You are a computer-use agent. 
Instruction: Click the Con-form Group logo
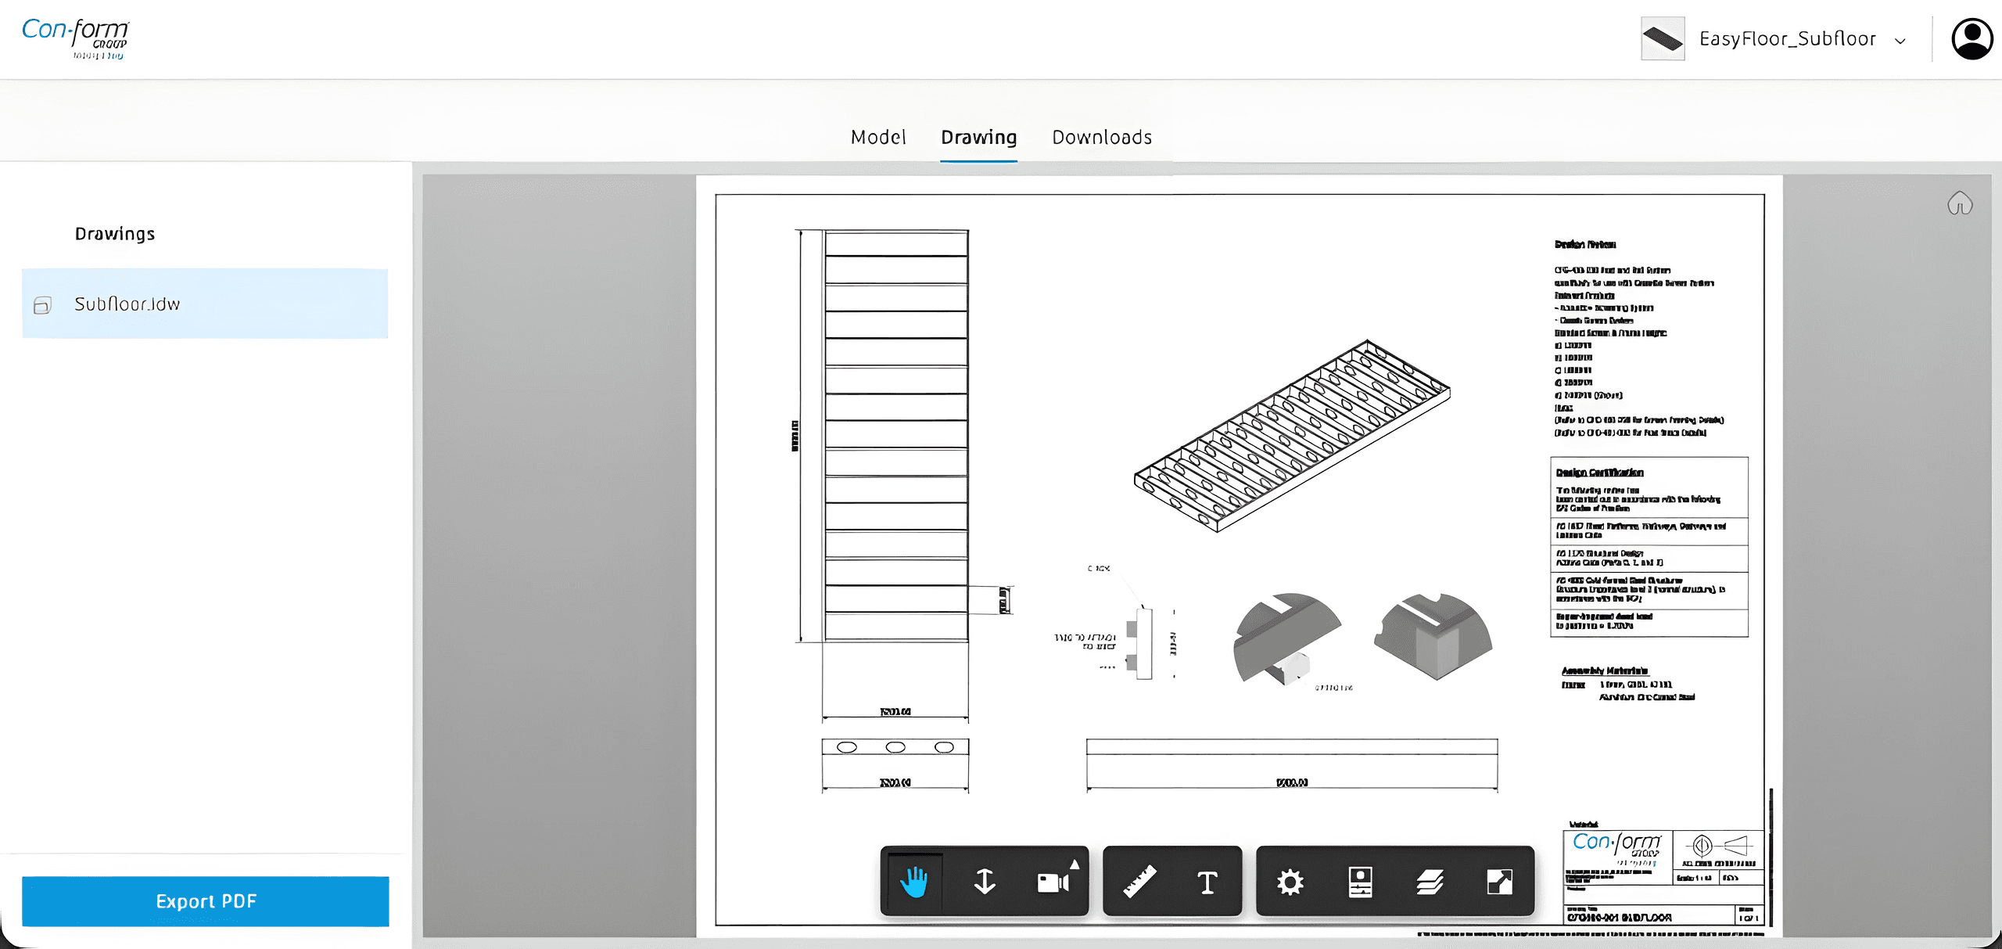click(75, 38)
